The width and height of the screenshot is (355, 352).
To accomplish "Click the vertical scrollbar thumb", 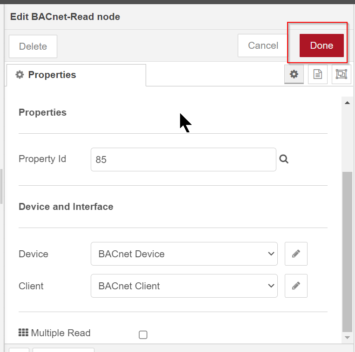I will [x=347, y=252].
